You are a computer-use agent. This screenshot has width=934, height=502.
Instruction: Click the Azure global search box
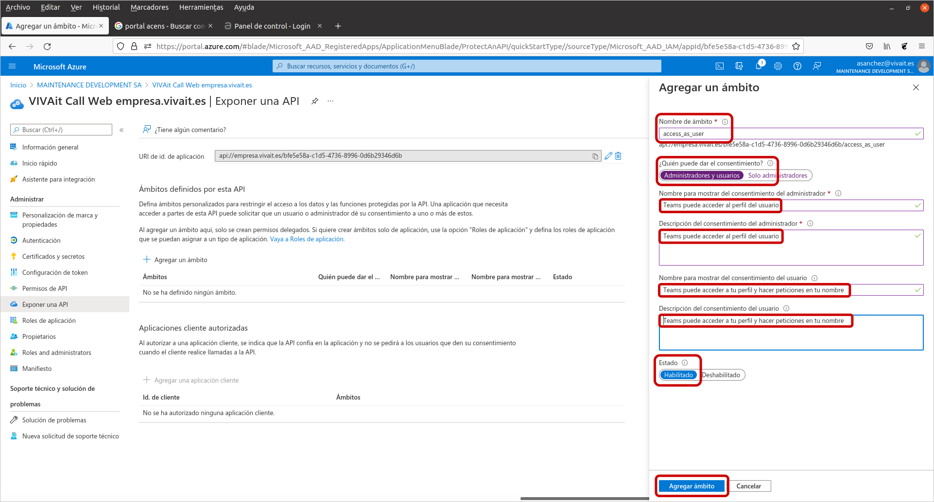[467, 67]
